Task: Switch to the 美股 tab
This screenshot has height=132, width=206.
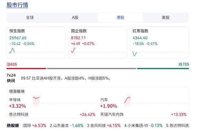Action: tap(165, 17)
